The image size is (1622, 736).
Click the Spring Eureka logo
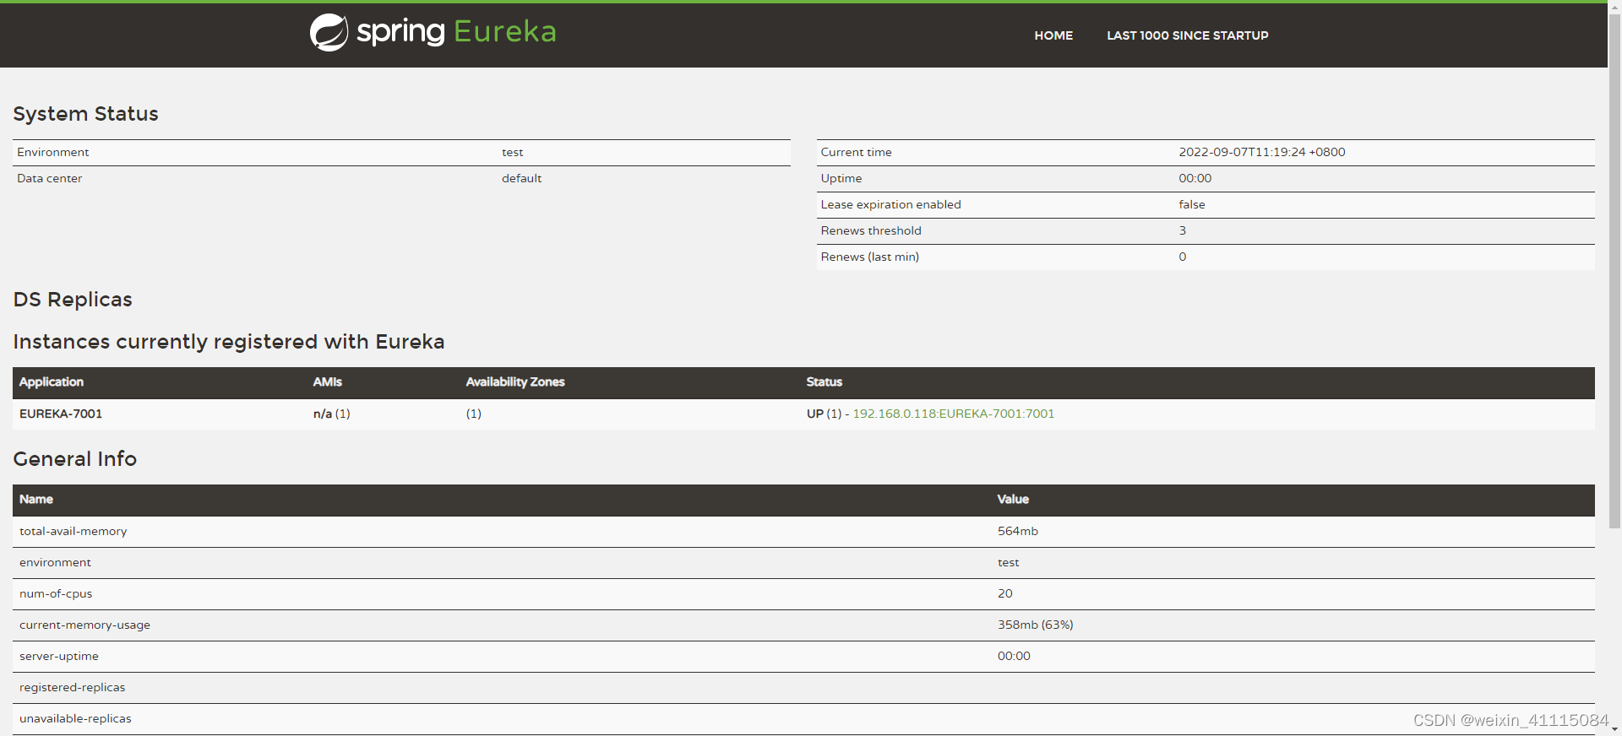(x=433, y=32)
